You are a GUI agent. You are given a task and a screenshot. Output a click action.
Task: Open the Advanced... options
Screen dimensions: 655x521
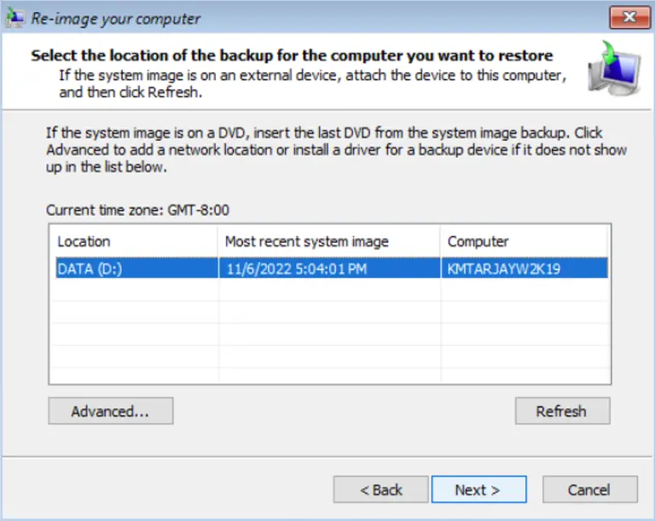pos(111,411)
